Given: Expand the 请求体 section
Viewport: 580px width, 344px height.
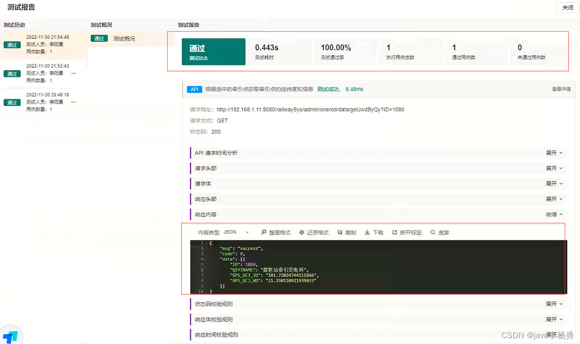Looking at the screenshot, I should pos(554,184).
